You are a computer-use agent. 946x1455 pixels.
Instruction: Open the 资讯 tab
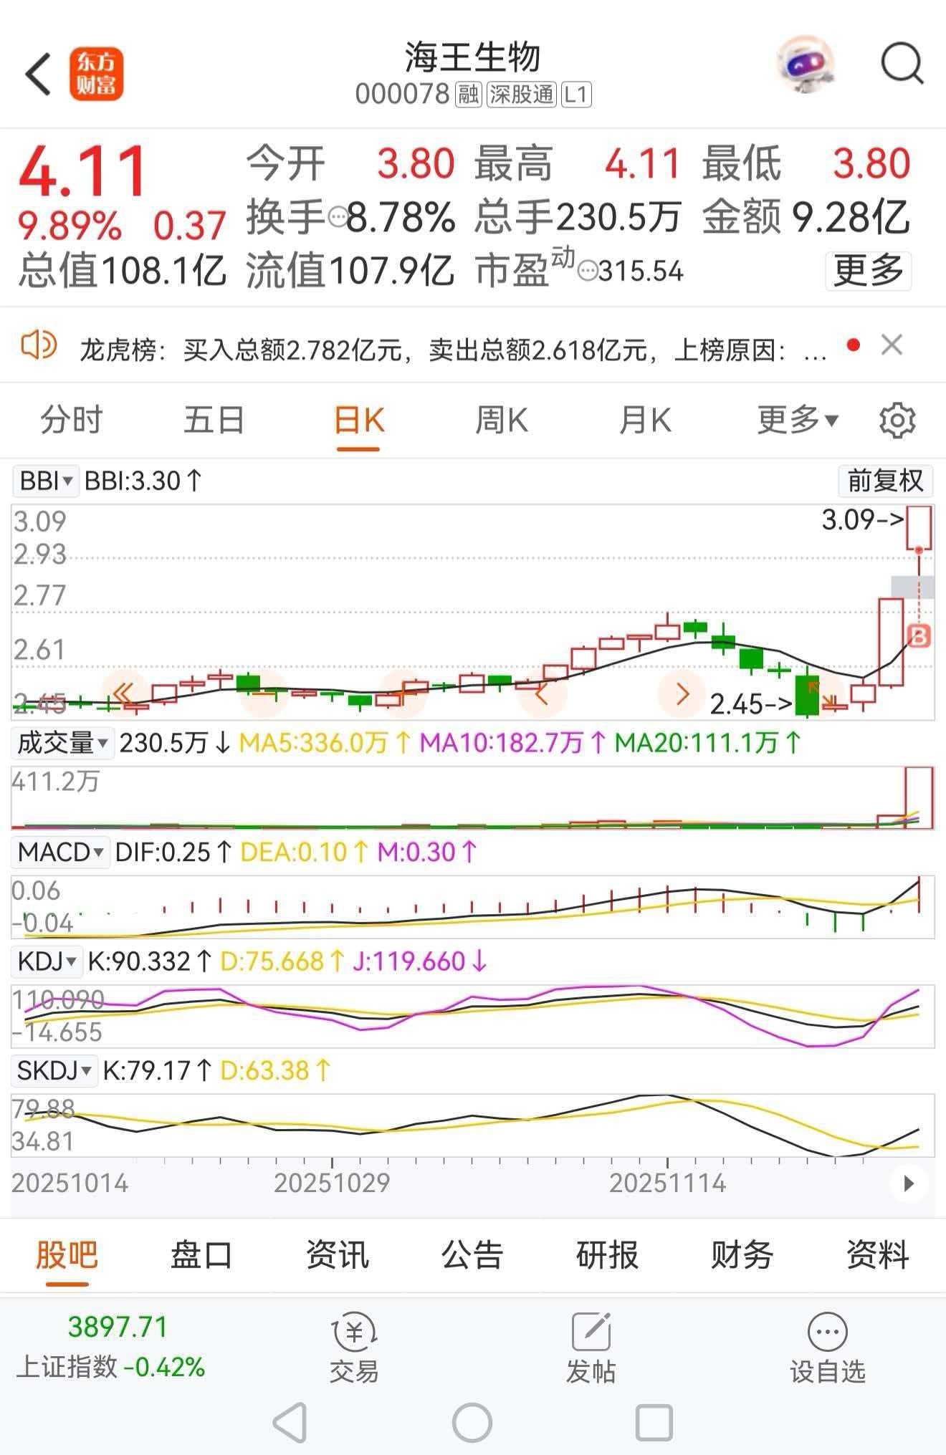337,1255
